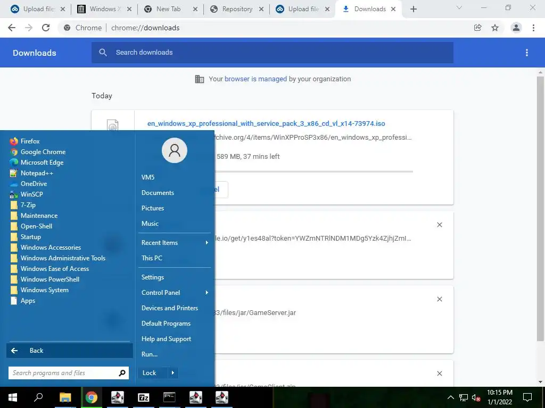Expand the arrow next to Lock
This screenshot has width=545, height=408.
173,373
